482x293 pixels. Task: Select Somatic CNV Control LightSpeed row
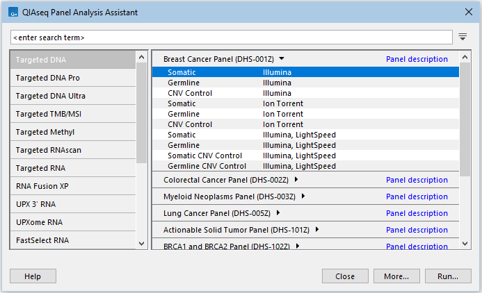click(x=305, y=156)
